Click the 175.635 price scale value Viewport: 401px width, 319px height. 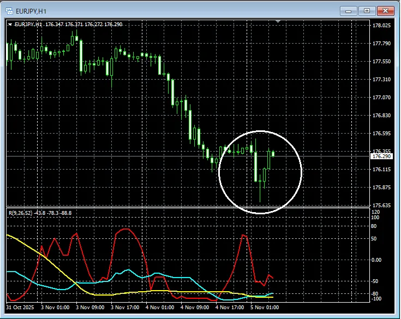pyautogui.click(x=381, y=205)
